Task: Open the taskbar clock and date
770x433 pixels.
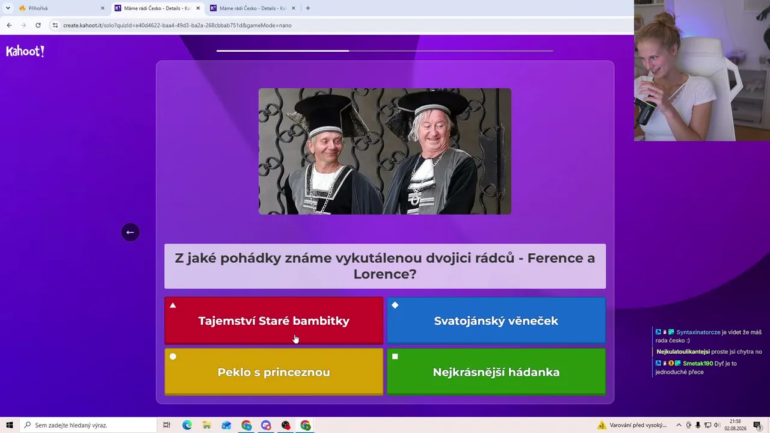Action: click(735, 425)
